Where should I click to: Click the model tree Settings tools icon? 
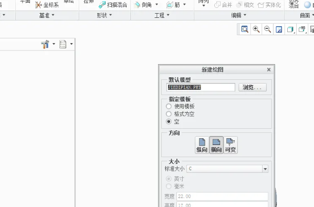tap(45, 44)
